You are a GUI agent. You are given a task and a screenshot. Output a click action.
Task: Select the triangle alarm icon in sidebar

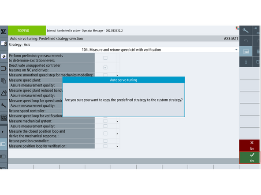pos(4,93)
